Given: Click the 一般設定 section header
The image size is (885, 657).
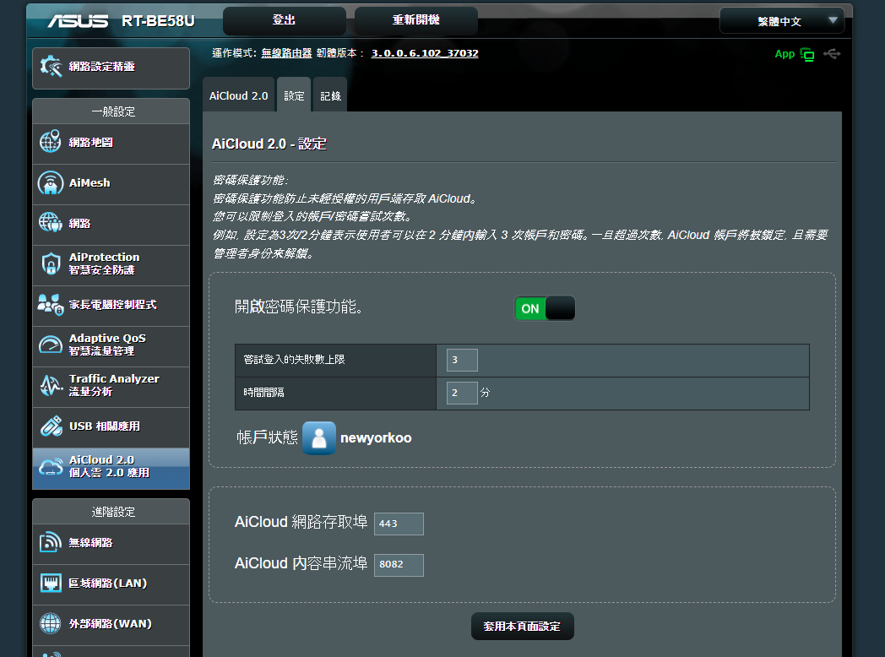Looking at the screenshot, I should point(113,111).
